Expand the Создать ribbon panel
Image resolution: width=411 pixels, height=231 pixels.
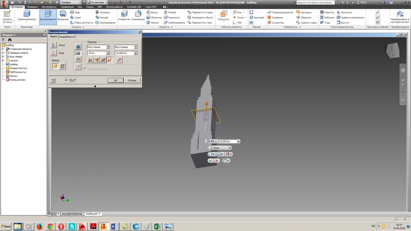click(x=78, y=27)
